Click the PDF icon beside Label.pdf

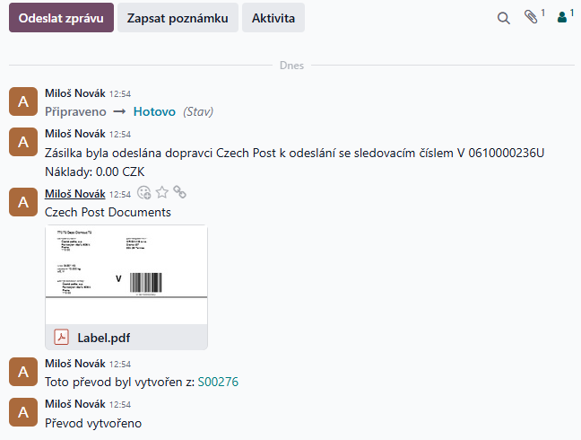click(x=62, y=338)
